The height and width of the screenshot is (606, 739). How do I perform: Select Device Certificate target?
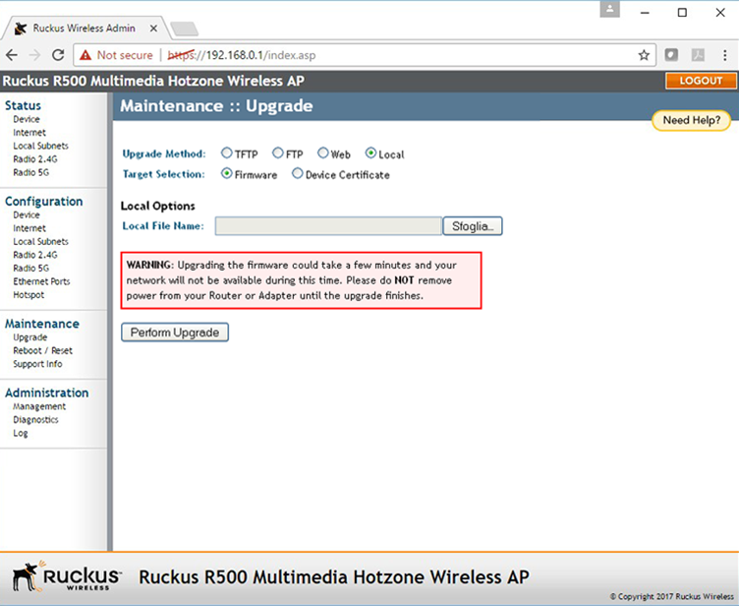[298, 174]
